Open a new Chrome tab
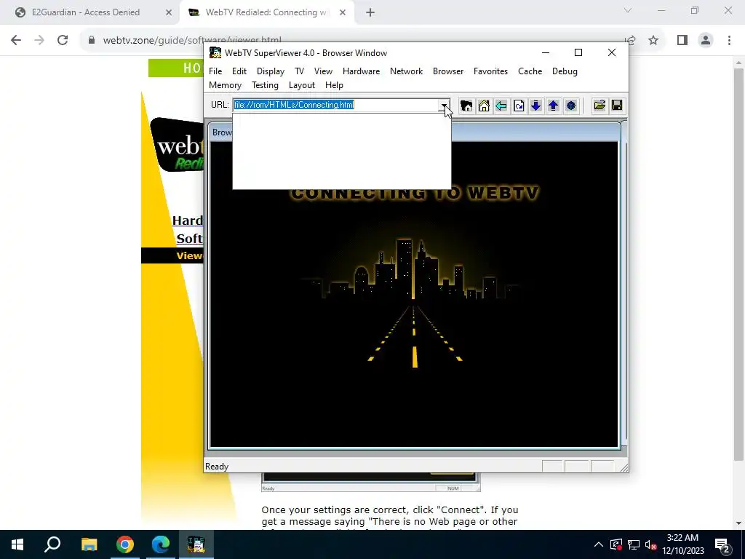745x559 pixels. [x=370, y=12]
